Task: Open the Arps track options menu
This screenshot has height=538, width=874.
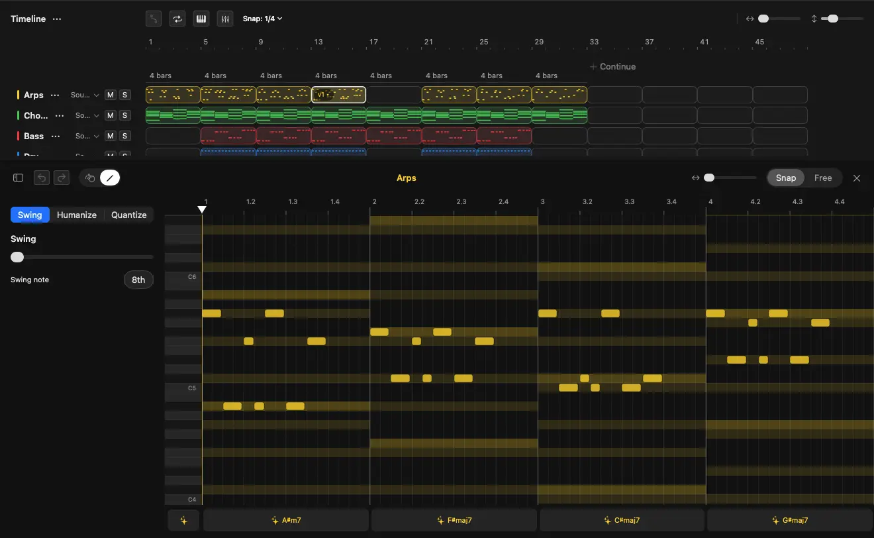Action: point(56,95)
